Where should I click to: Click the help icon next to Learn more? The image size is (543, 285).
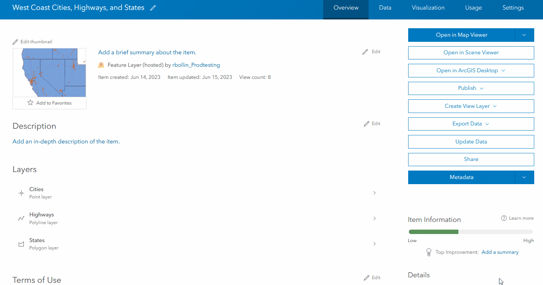[504, 218]
